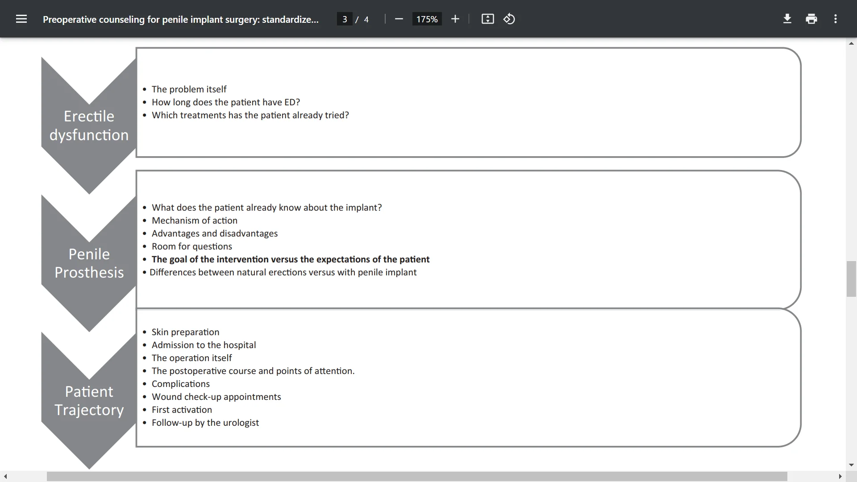Click 'How long does the patient have ED?'
Screen dimensions: 857x482
coord(226,102)
